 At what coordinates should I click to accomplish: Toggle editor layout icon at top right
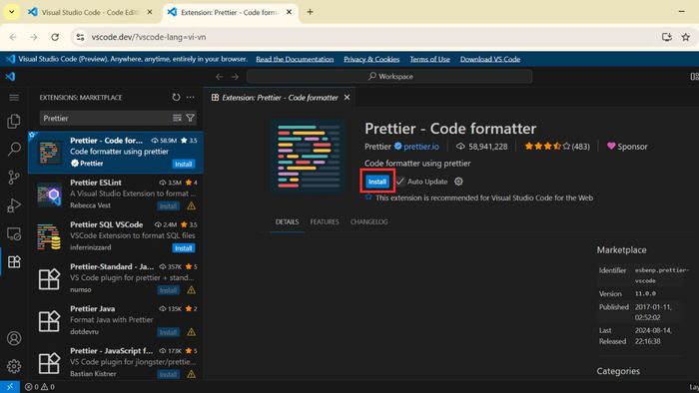tap(694, 77)
